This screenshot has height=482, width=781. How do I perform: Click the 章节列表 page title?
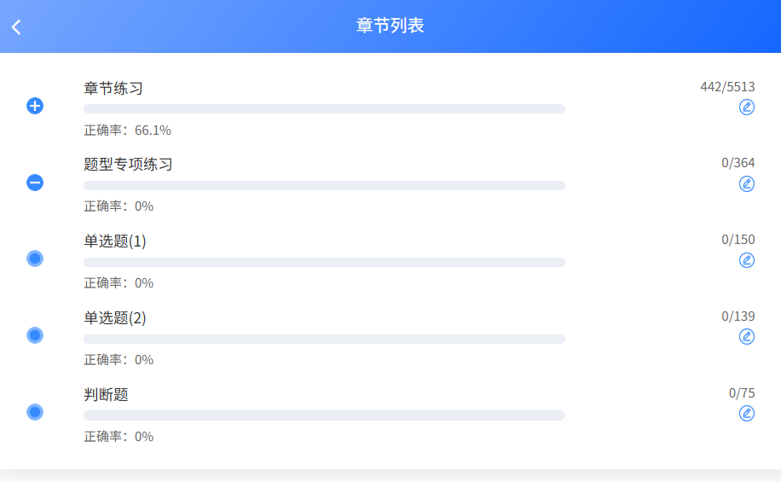point(390,26)
